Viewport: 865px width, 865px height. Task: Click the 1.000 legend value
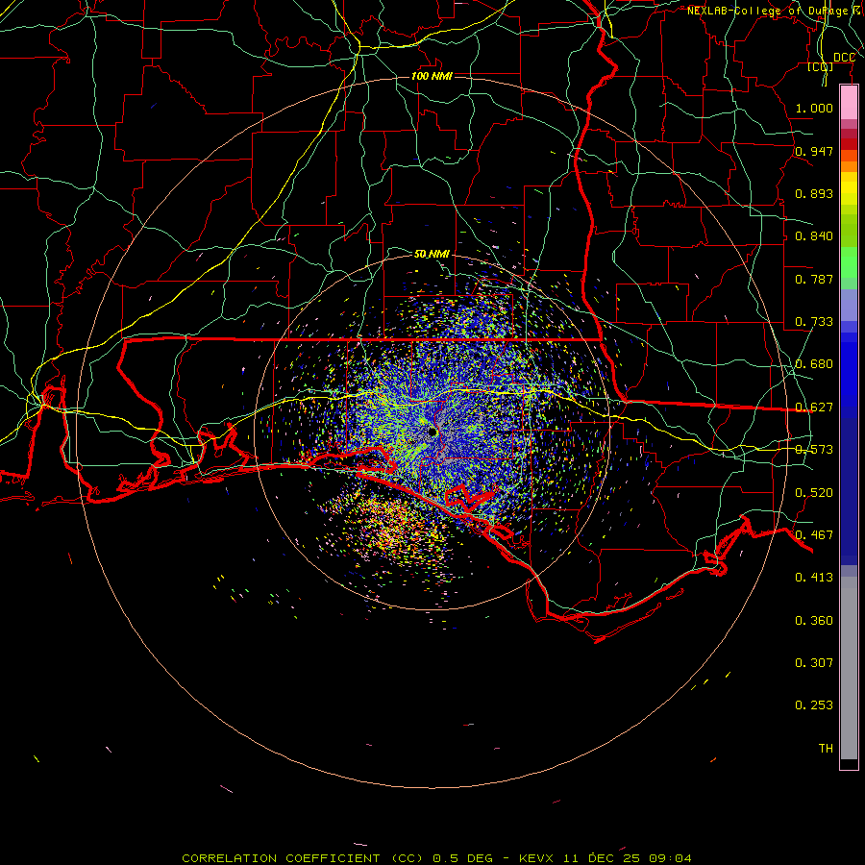[x=814, y=108]
